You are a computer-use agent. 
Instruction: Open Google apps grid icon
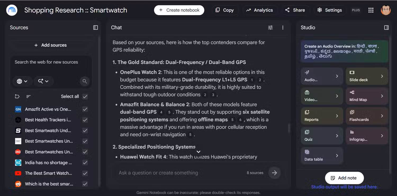pyautogui.click(x=371, y=10)
